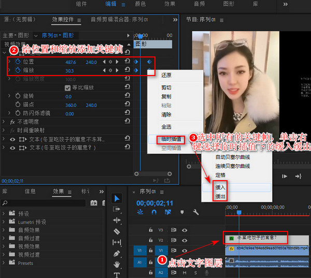Click new custom bin icon in effects search bar
The height and width of the screenshot is (278, 311).
[94, 203]
